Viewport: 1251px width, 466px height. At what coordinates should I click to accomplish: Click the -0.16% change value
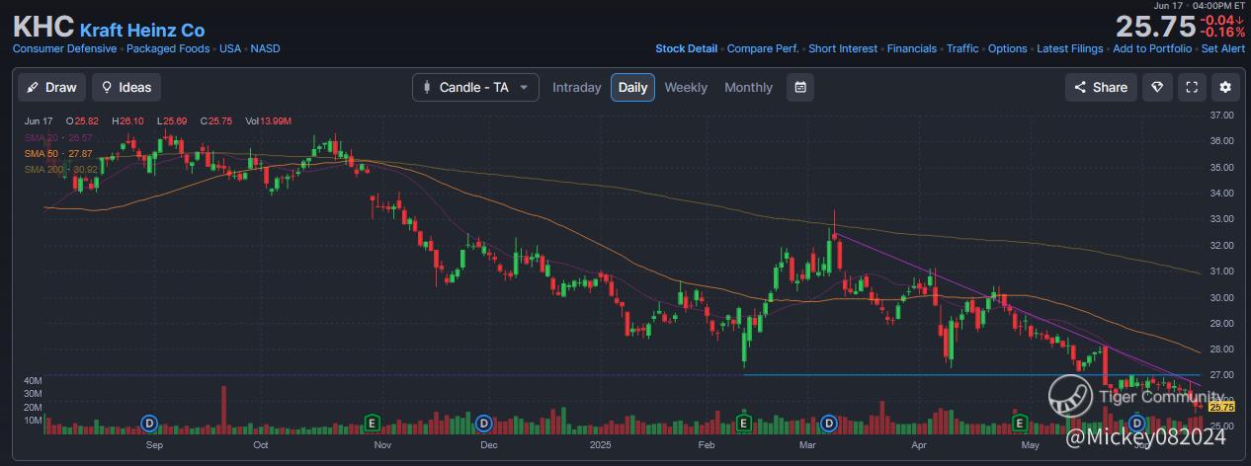(1222, 33)
